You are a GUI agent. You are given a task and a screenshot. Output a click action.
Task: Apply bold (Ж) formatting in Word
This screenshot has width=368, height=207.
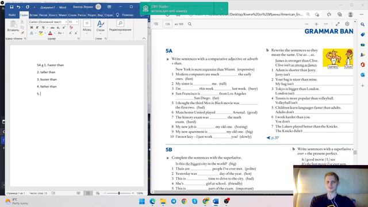coord(32,28)
